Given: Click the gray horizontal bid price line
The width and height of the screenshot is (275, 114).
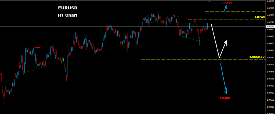Looking at the screenshot, I should 133,26.
